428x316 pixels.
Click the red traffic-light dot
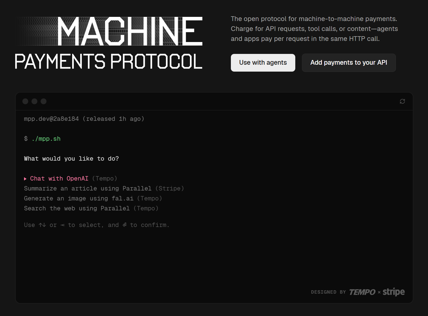pos(25,101)
